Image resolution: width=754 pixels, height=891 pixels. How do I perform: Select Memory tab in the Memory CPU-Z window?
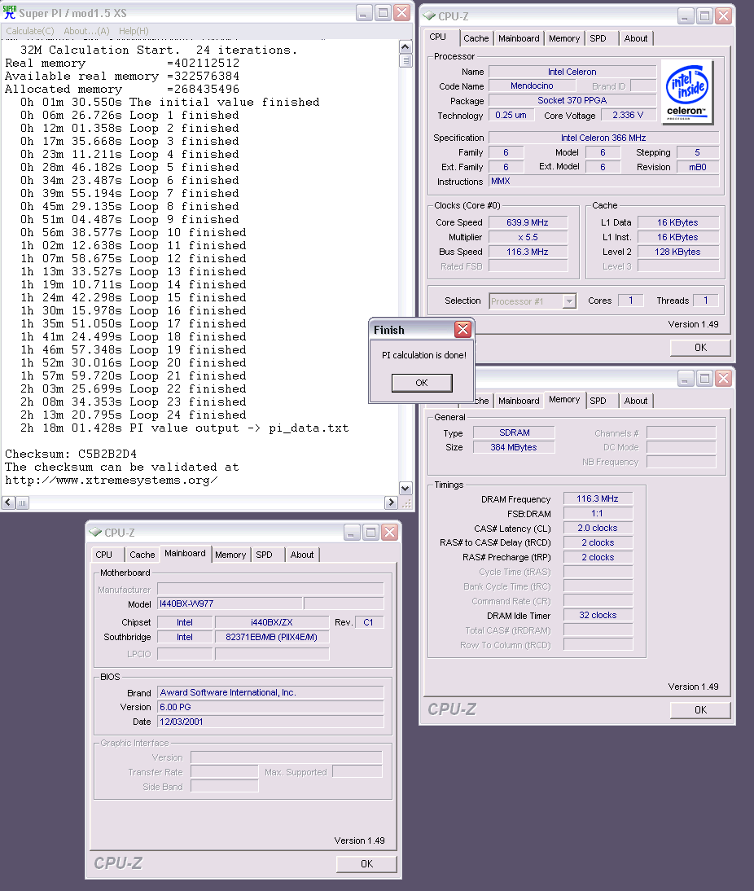point(564,399)
